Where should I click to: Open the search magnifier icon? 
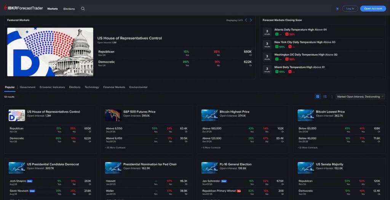pos(83,9)
